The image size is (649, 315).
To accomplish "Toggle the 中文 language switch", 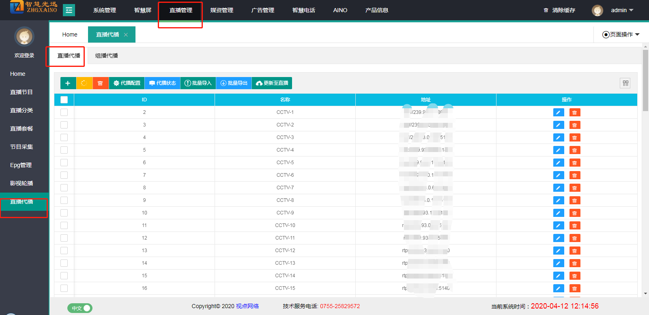I will [x=80, y=308].
